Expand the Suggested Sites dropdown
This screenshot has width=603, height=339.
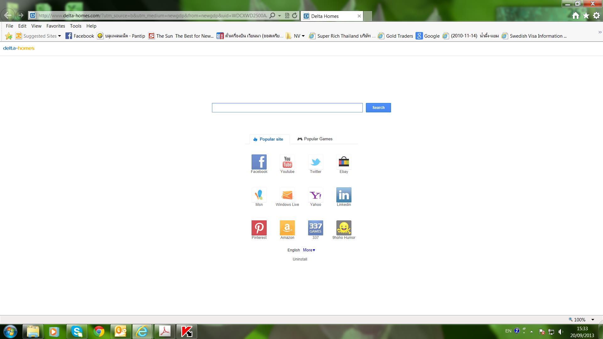(x=59, y=36)
